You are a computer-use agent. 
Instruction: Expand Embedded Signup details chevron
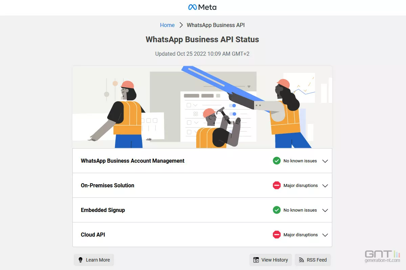pyautogui.click(x=325, y=210)
